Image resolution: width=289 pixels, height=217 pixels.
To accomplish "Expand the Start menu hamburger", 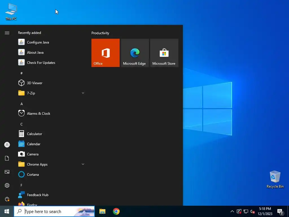I will (x=7, y=33).
